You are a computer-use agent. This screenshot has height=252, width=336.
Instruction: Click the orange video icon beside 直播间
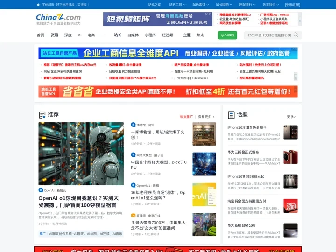[133, 215]
